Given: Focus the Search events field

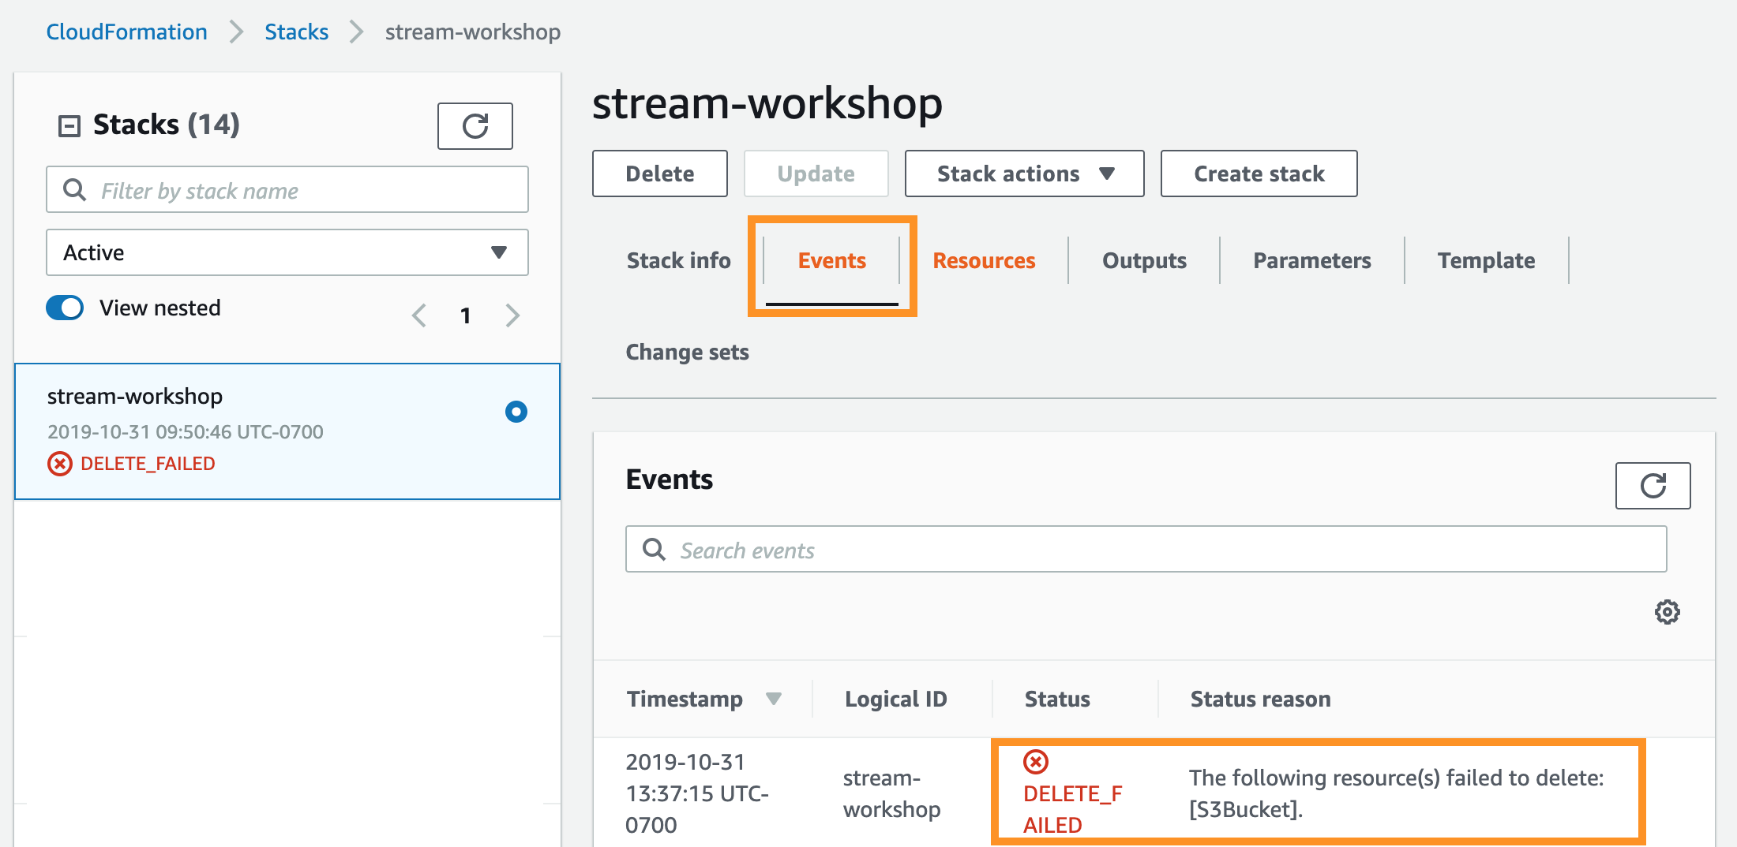Looking at the screenshot, I should tap(1146, 549).
